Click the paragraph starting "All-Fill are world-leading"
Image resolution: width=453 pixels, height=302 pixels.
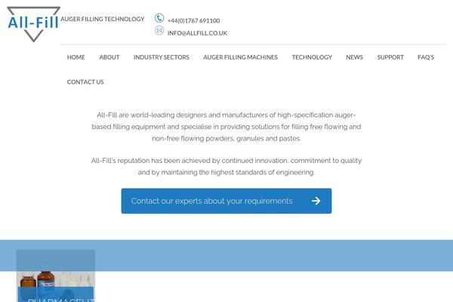coord(226,127)
